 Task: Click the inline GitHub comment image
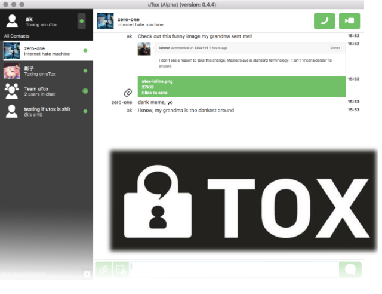point(241,58)
